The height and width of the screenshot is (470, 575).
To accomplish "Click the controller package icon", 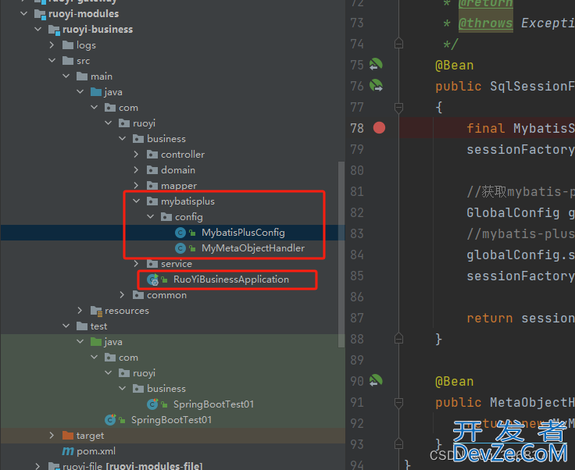I will pyautogui.click(x=152, y=155).
